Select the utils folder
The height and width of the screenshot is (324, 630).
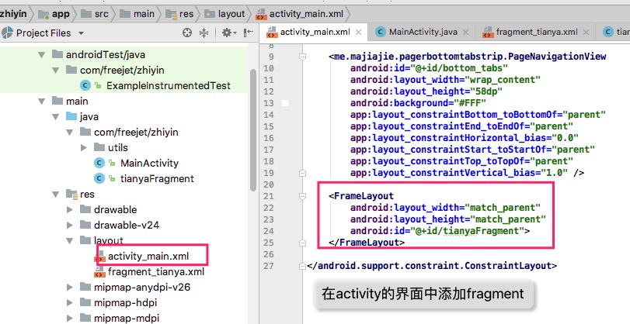coord(118,147)
